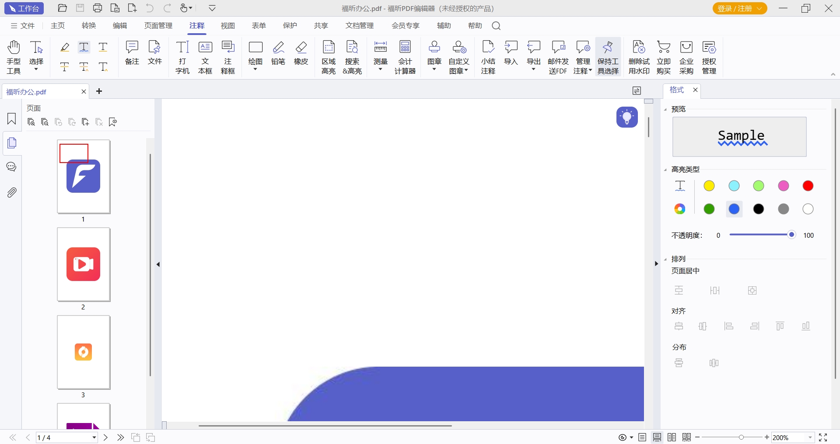
Task: Select the Hand tool (手型工具)
Action: coord(14,57)
